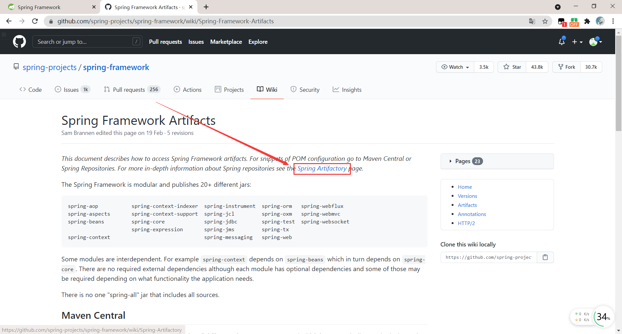Image resolution: width=622 pixels, height=334 pixels.
Task: Close the Spring Framework Artifacts tab
Action: tap(191, 7)
